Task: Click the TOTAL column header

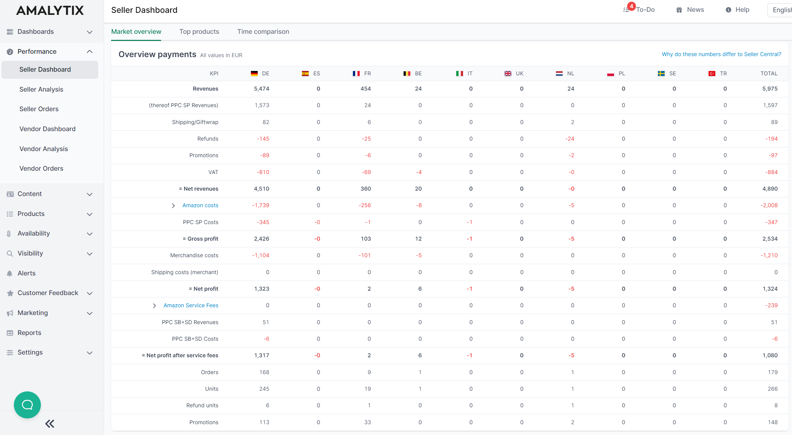Action: point(769,73)
